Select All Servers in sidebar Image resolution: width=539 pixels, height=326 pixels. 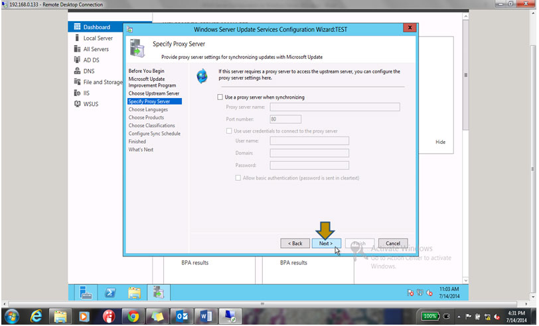96,49
